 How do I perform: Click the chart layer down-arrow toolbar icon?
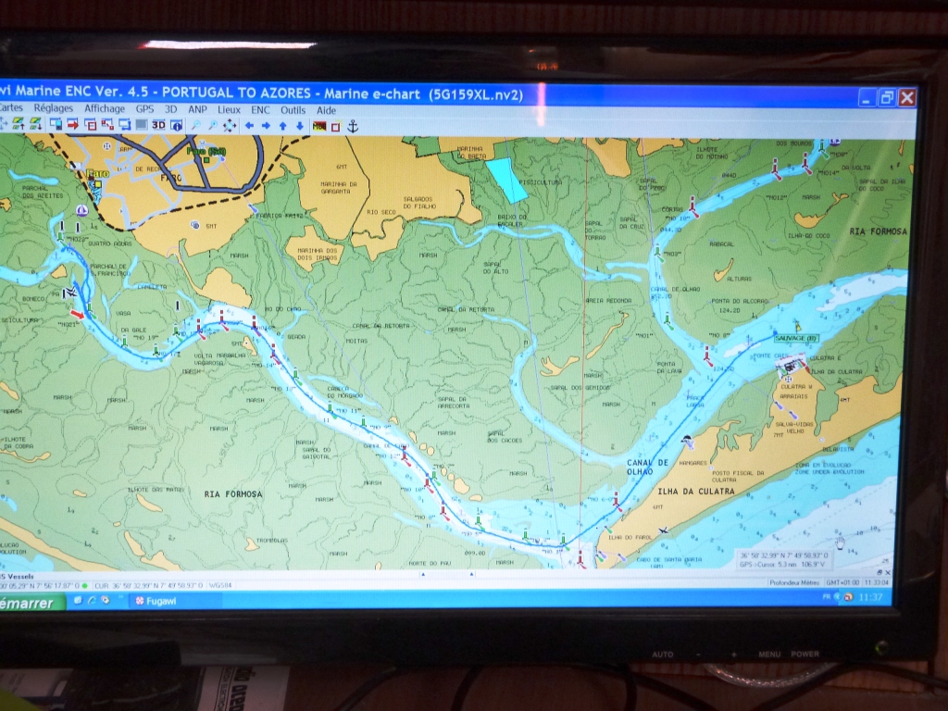coord(36,124)
